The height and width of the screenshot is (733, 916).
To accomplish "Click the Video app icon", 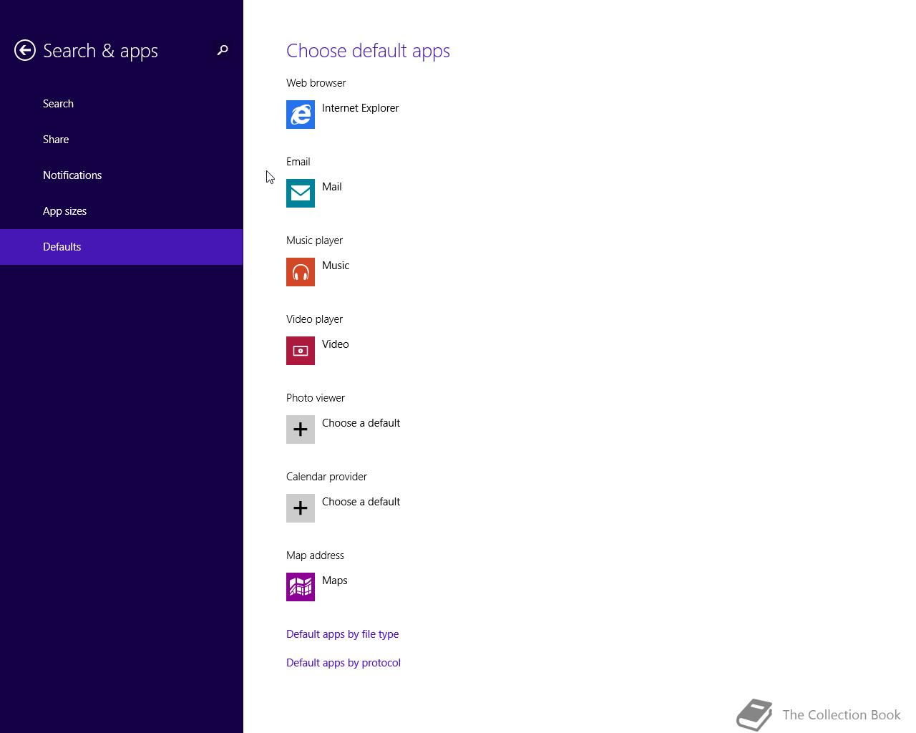I will [301, 351].
